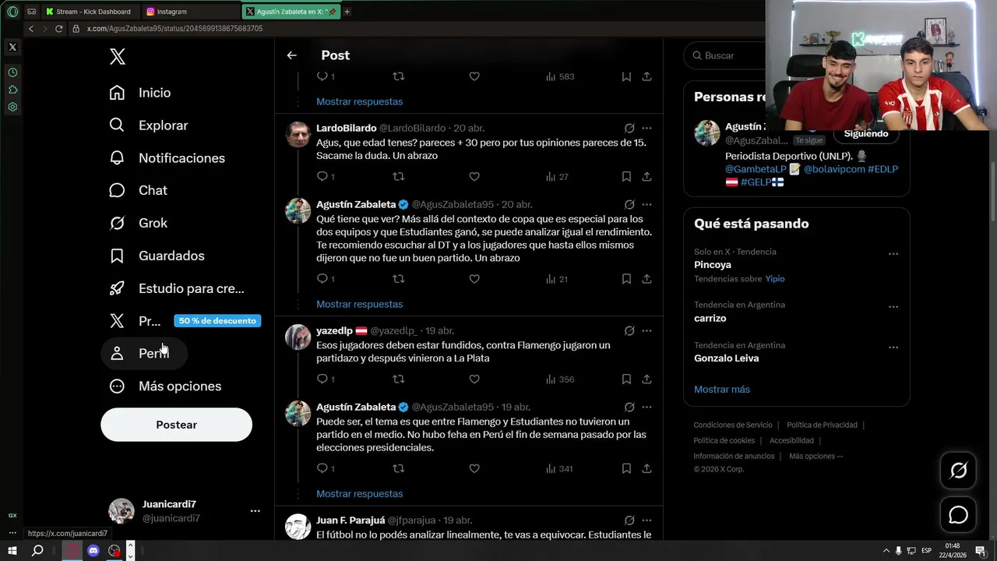Open more options on LardoBilardo's comment
The width and height of the screenshot is (997, 561).
[x=646, y=128]
